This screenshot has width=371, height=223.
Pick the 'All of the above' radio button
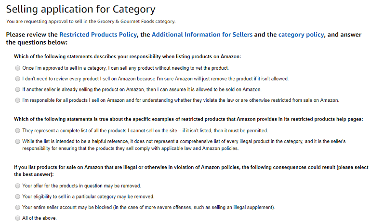pos(18,218)
